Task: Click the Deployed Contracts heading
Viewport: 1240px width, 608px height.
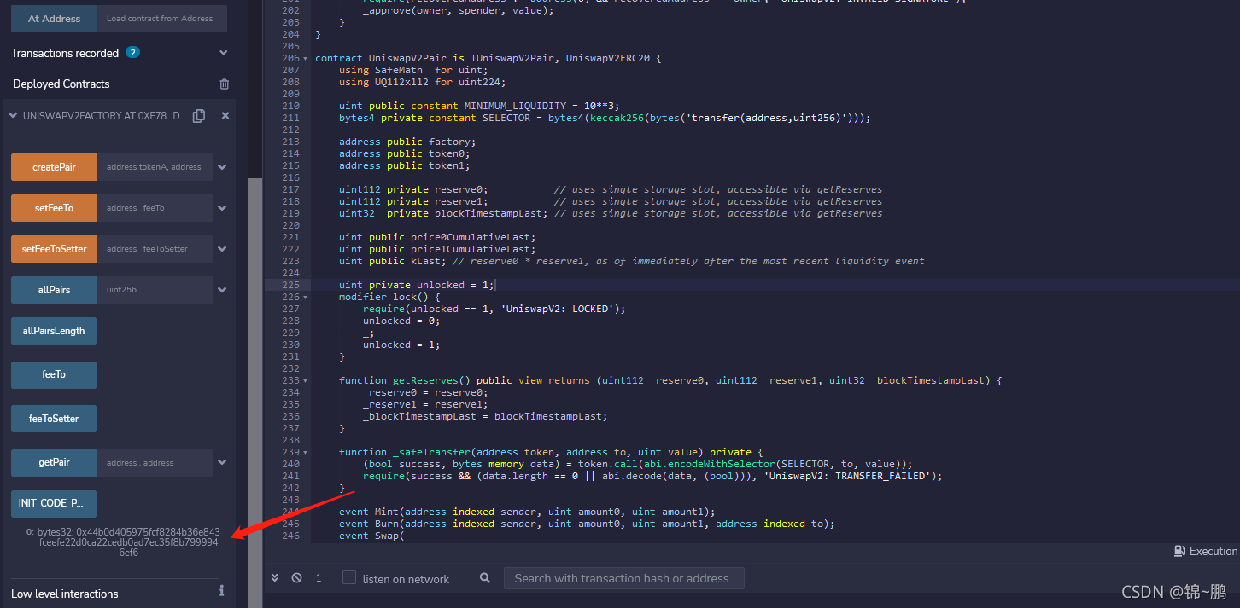Action: click(61, 84)
